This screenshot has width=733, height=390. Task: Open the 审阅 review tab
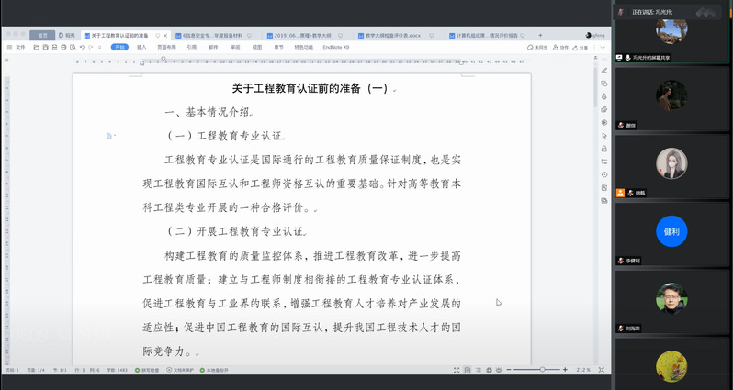(x=235, y=46)
